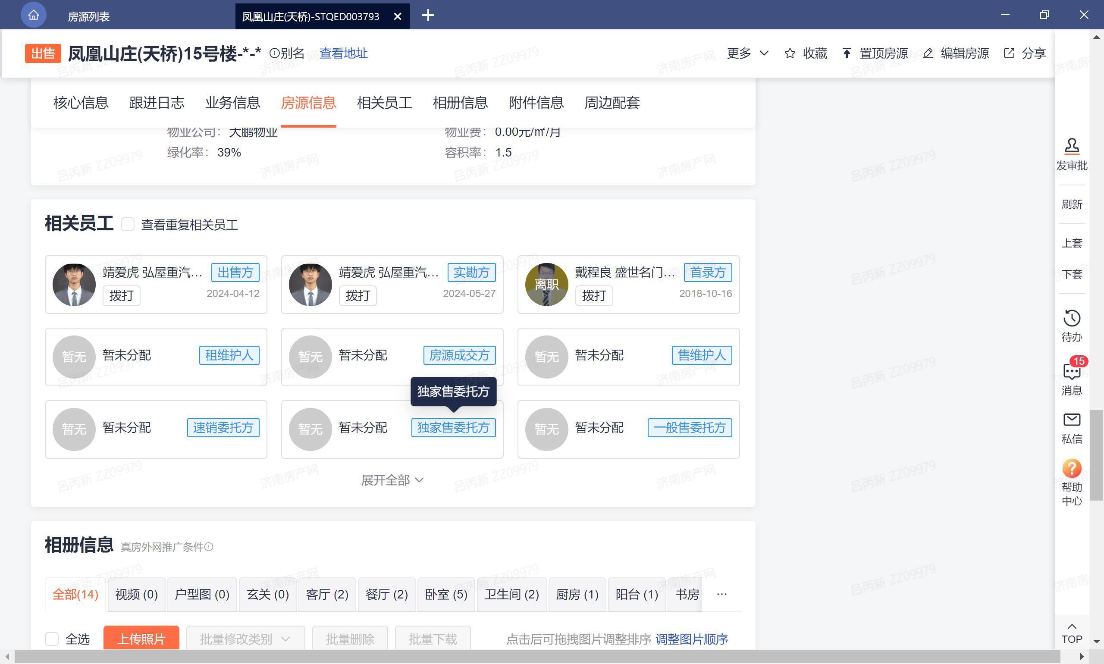Viewport: 1104px width, 664px height.
Task: Switch to the 跟进日志 tab
Action: point(157,103)
